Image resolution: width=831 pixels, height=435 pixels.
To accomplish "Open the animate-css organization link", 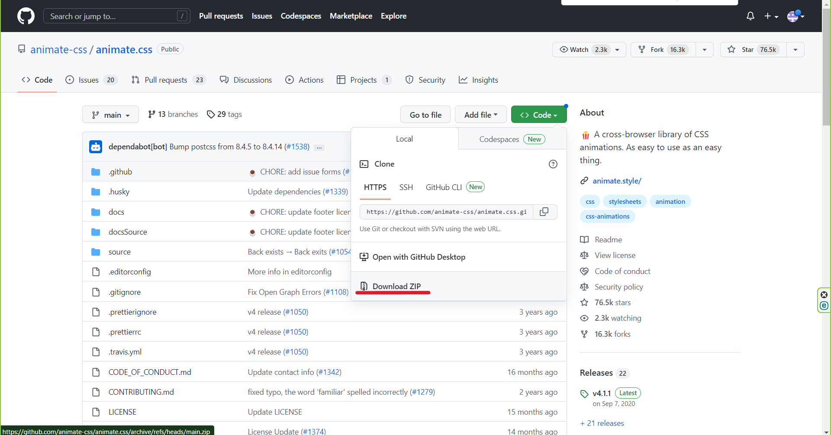I will click(x=59, y=49).
